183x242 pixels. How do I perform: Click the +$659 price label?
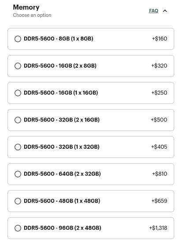[x=159, y=201]
